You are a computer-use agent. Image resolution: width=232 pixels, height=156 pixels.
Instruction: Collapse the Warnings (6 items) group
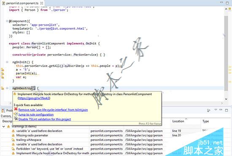coord(4,127)
